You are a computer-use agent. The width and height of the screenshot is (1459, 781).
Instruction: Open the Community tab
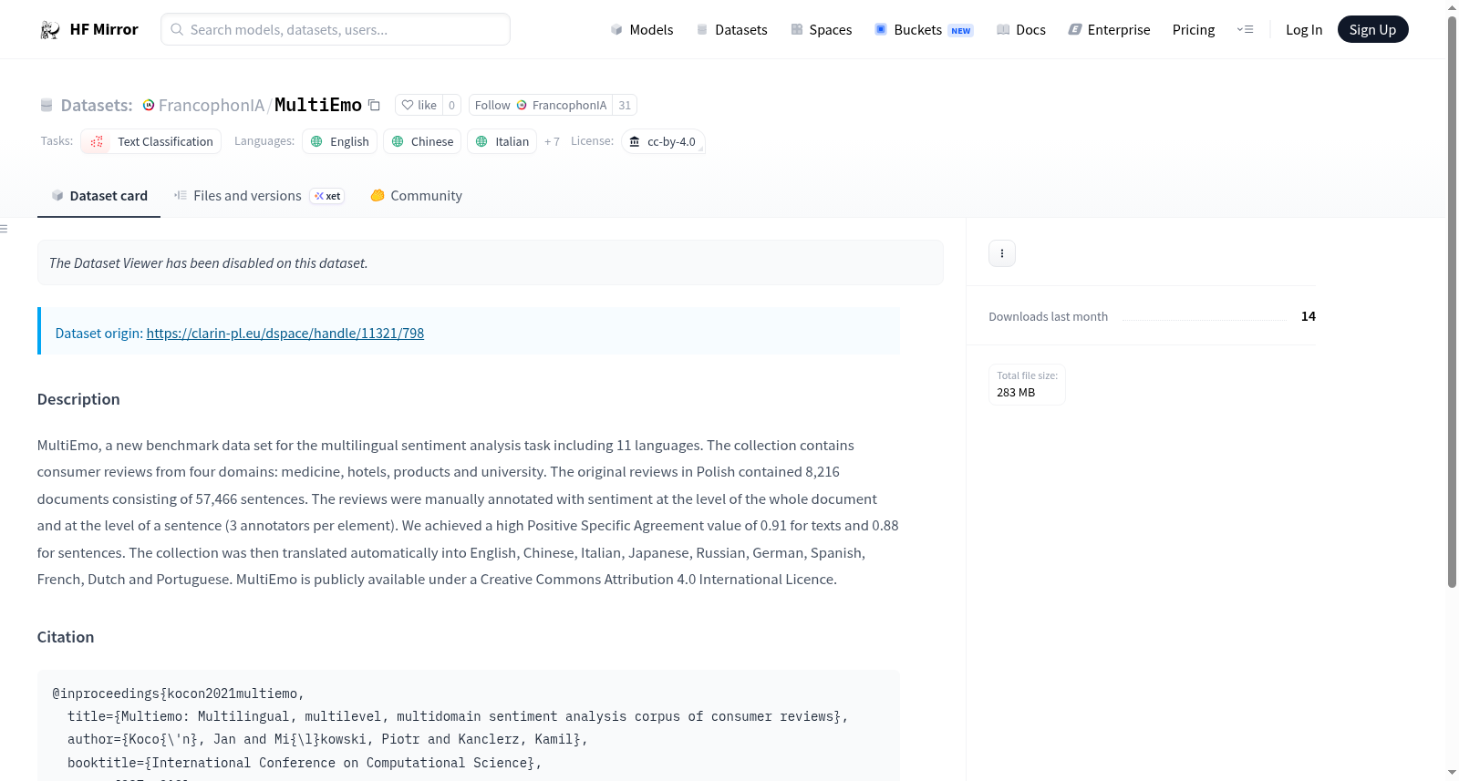click(x=416, y=196)
